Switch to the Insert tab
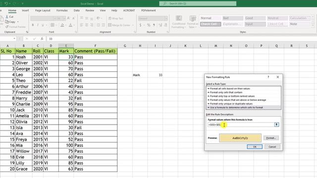Viewport: 317px width, 178px height. [25, 10]
